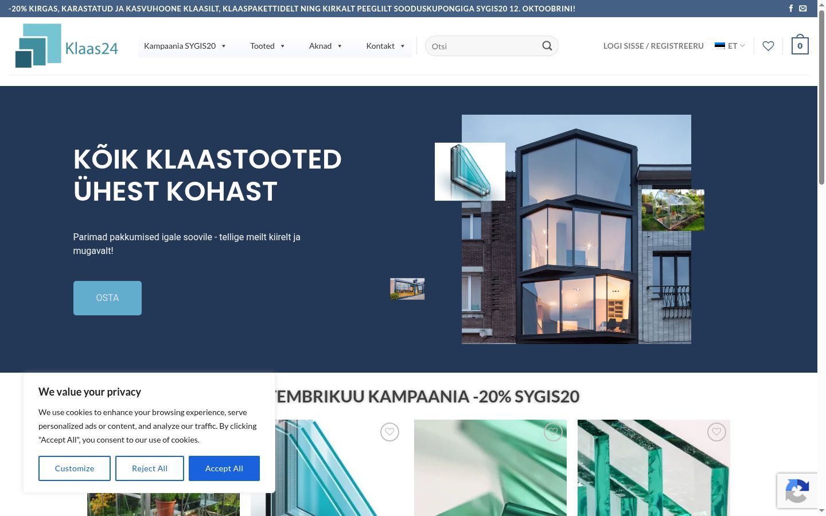
Task: Click the email envelope icon
Action: pyautogui.click(x=803, y=9)
